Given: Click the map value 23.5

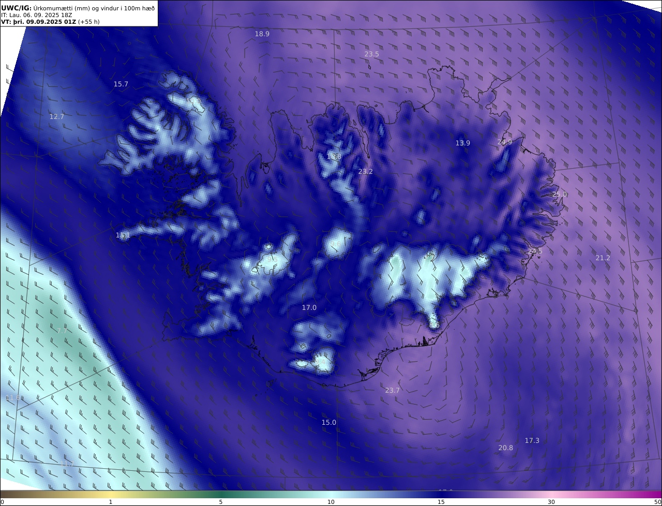Looking at the screenshot, I should coord(372,54).
